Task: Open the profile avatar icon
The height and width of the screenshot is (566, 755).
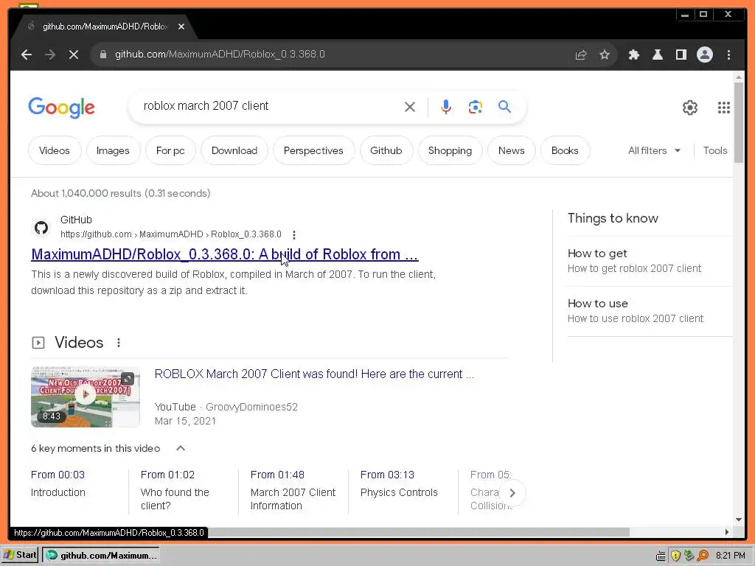Action: coord(704,55)
